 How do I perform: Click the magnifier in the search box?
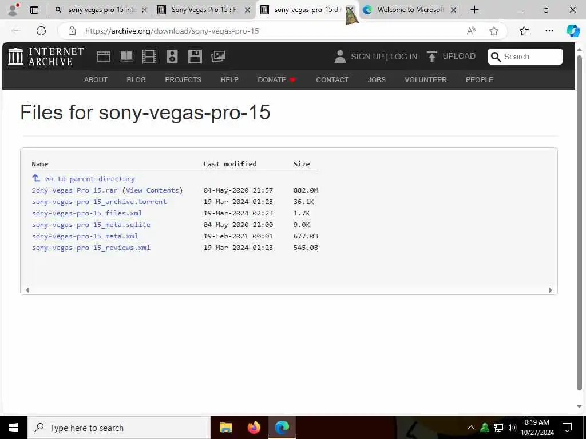pyautogui.click(x=496, y=57)
